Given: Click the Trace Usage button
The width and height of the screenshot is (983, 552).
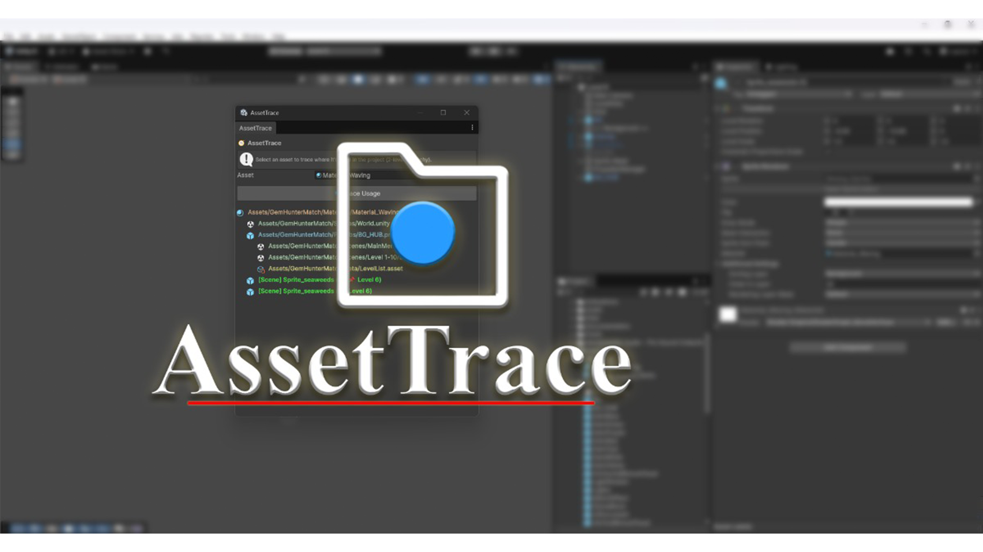Looking at the screenshot, I should pyautogui.click(x=357, y=193).
